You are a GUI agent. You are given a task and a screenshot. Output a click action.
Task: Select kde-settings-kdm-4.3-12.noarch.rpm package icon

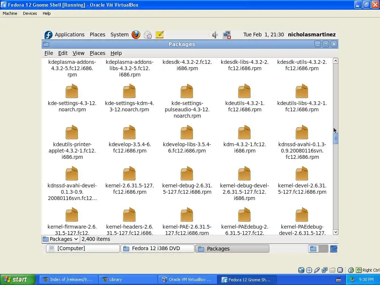click(129, 91)
